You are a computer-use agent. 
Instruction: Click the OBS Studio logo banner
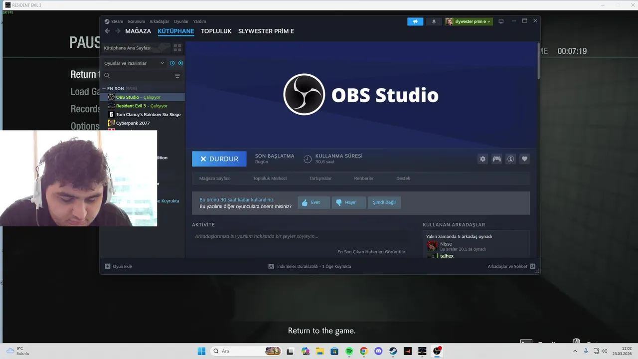[360, 95]
